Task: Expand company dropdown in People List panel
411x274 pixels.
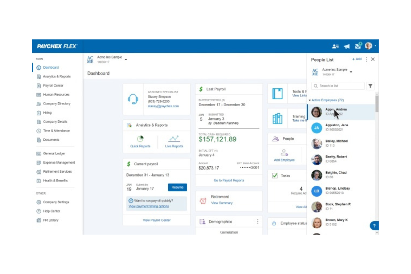Action: click(351, 72)
